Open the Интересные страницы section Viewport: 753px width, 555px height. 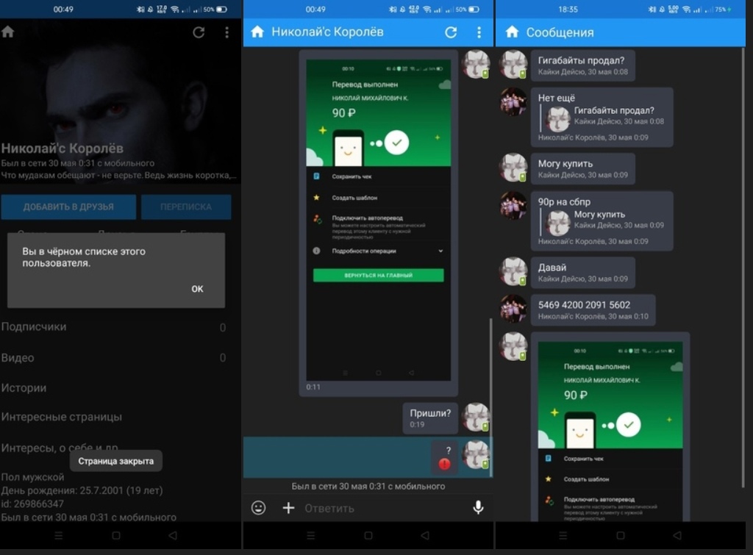(x=62, y=417)
